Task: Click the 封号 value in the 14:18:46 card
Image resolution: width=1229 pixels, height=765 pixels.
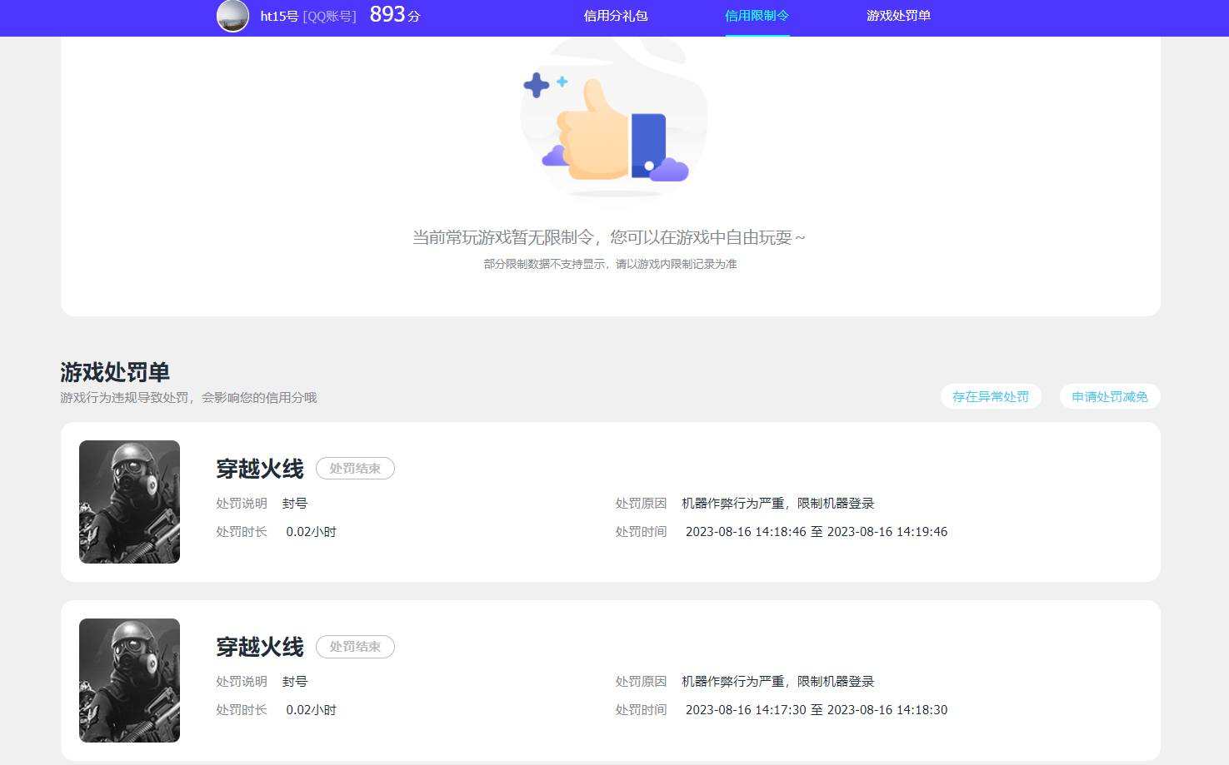Action: (295, 504)
